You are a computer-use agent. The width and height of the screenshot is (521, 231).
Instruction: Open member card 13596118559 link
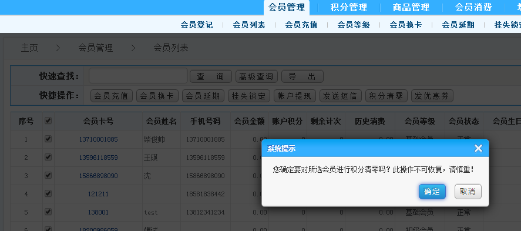tap(98, 158)
